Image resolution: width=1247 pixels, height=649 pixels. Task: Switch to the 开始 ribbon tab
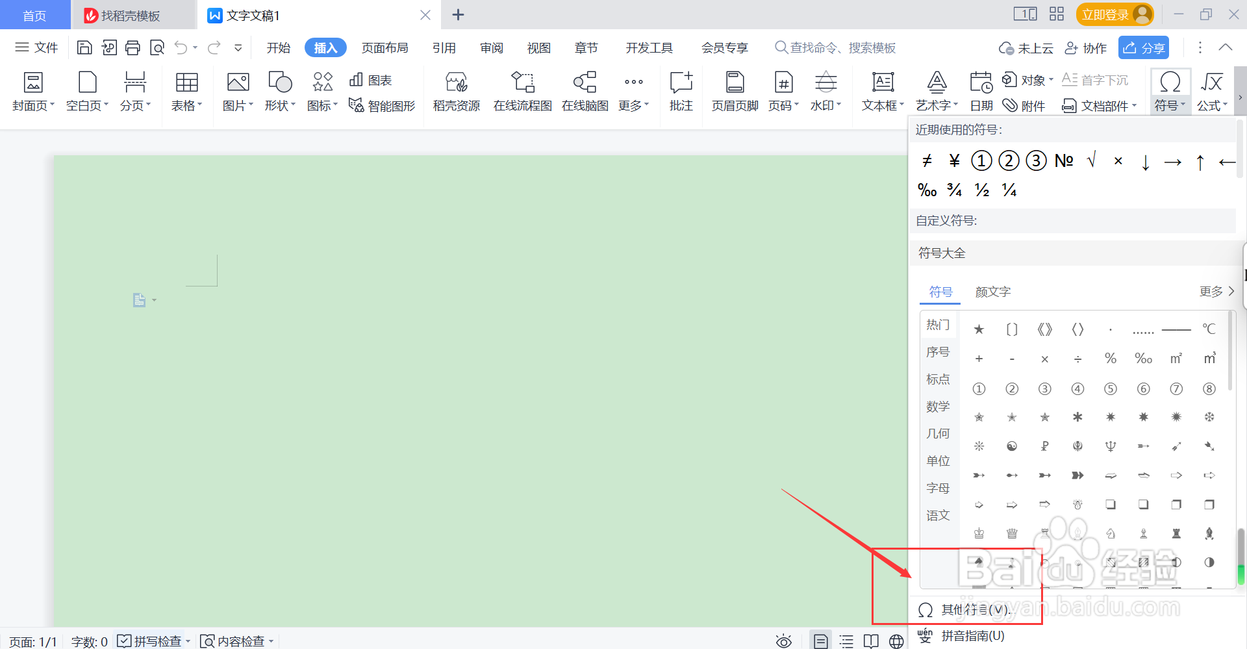coord(279,47)
